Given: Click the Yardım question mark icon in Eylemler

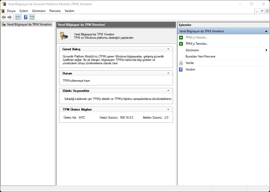Looking at the screenshot, I should point(181,69).
